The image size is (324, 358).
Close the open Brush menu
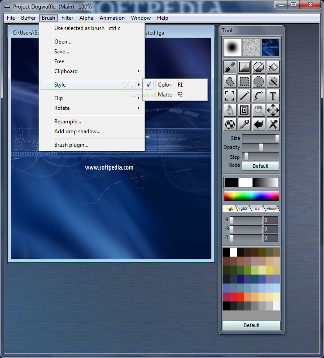point(48,18)
